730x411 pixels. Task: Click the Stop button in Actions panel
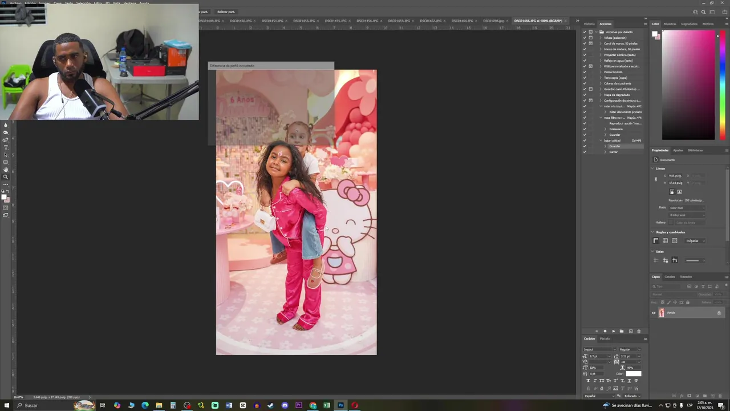[x=597, y=331]
